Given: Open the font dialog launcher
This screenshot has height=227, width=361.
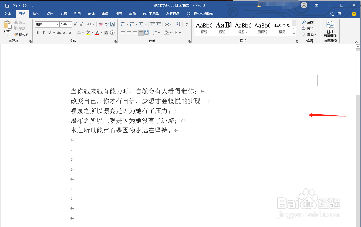Looking at the screenshot, I should pos(116,42).
